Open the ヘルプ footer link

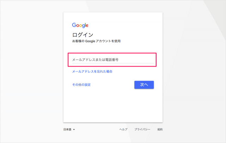123,130
